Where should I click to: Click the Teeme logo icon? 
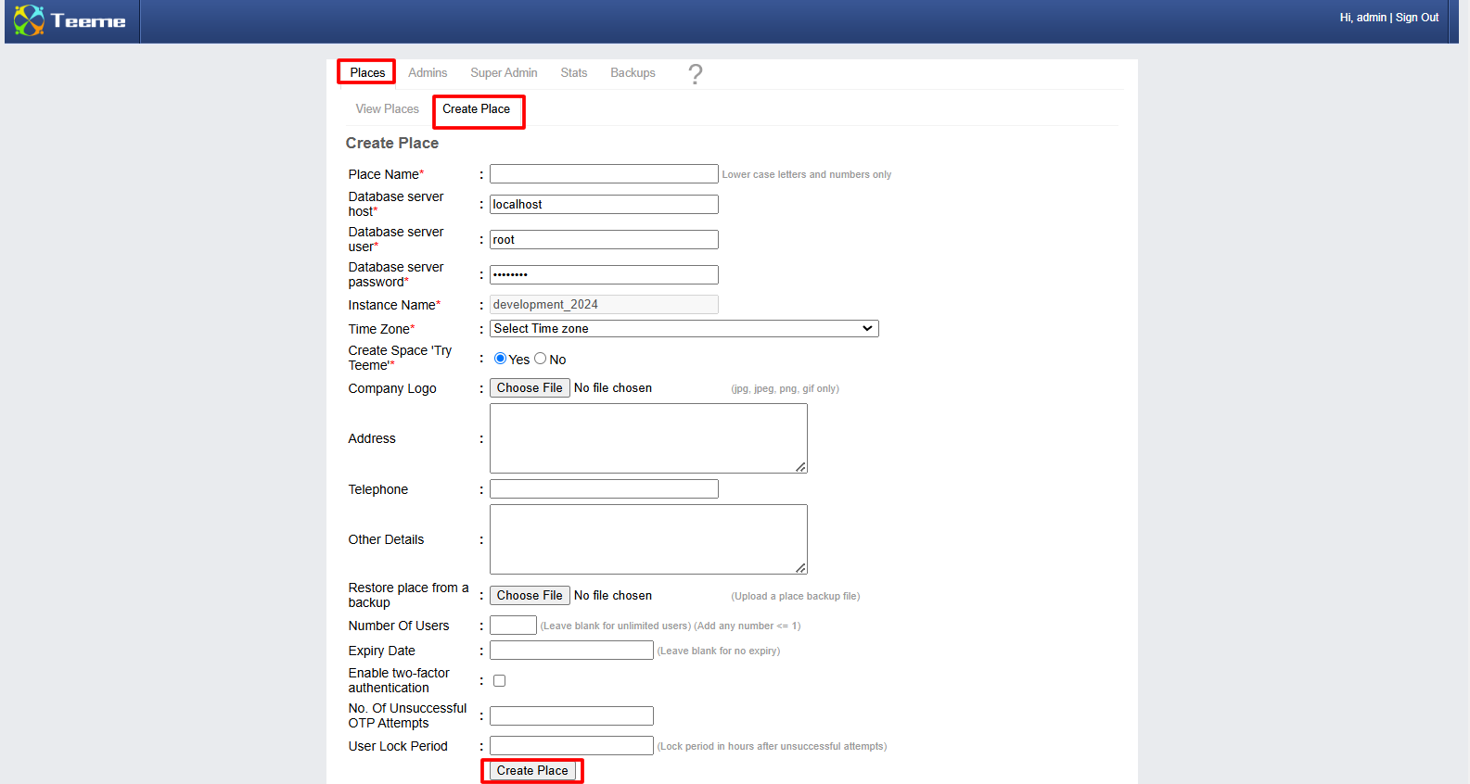click(30, 20)
